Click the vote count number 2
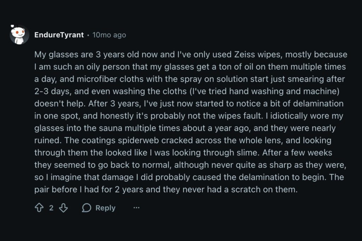Screen dimensions: 362x241 click(51, 208)
